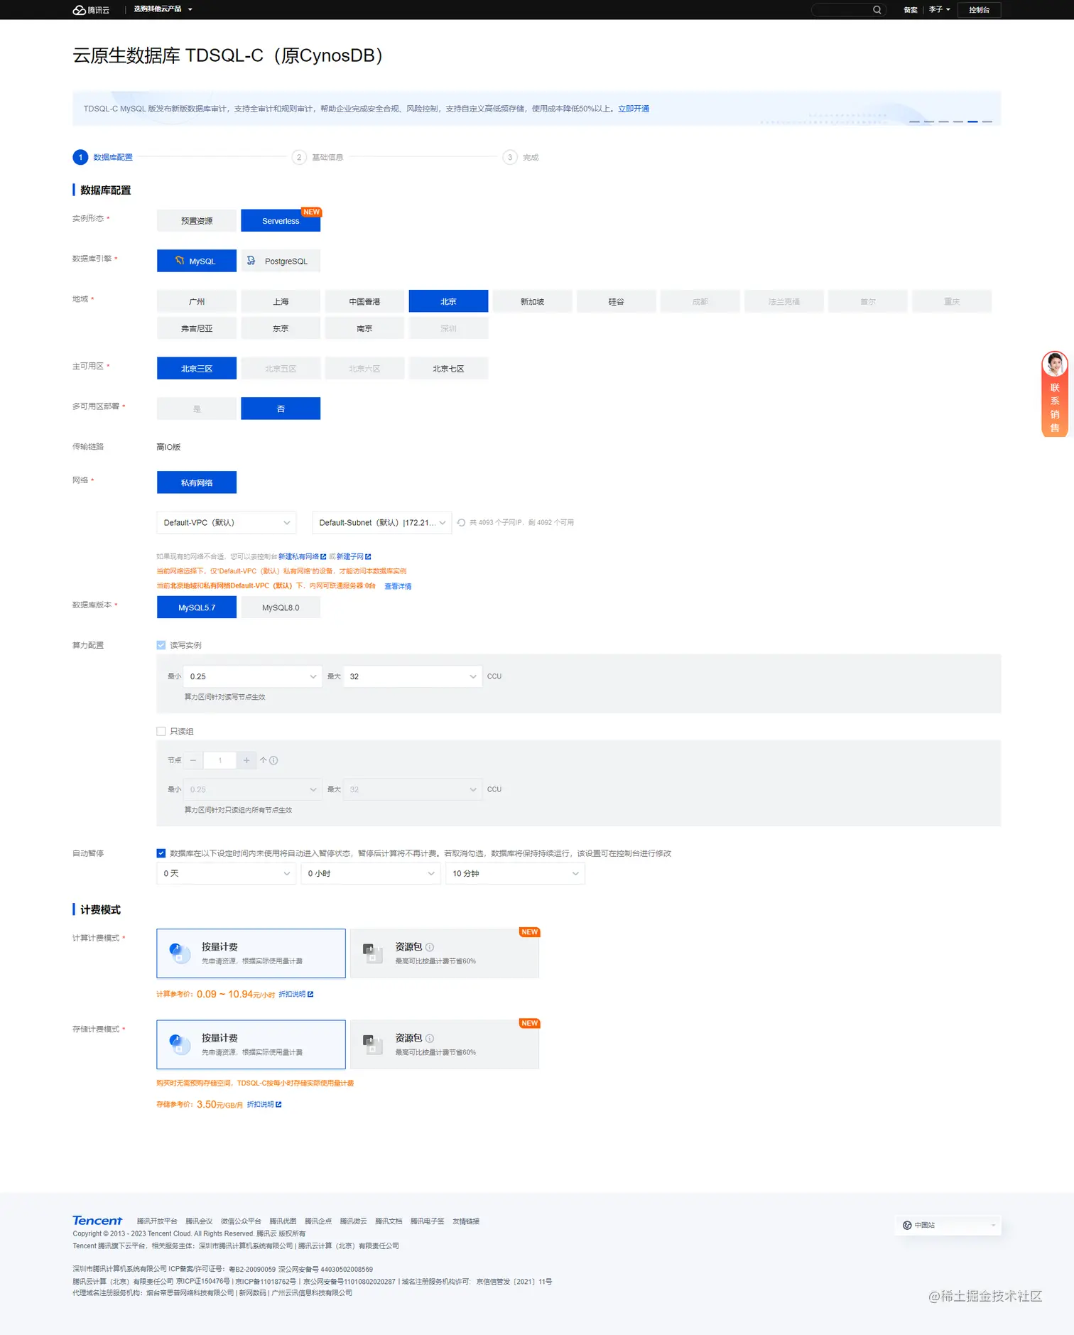Toggle the 读写实例 checkbox

161,645
